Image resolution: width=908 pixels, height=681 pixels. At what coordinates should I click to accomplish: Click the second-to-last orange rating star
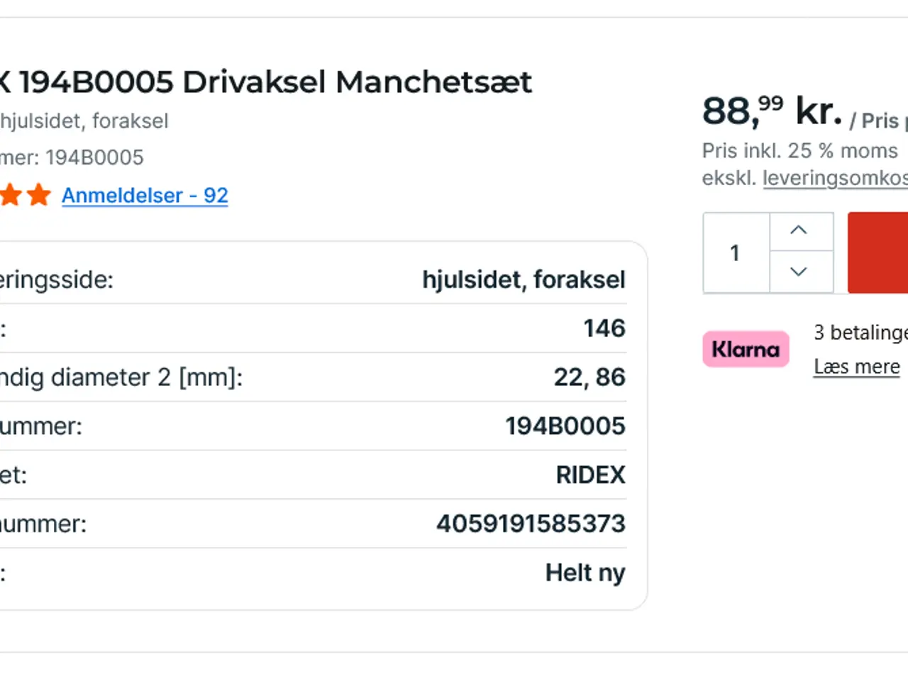click(x=11, y=194)
